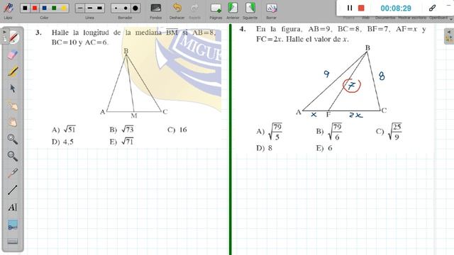Screen dimensions: 454x255
Task: Click answer D) 4,5 of problem 3
Action: (x=63, y=142)
